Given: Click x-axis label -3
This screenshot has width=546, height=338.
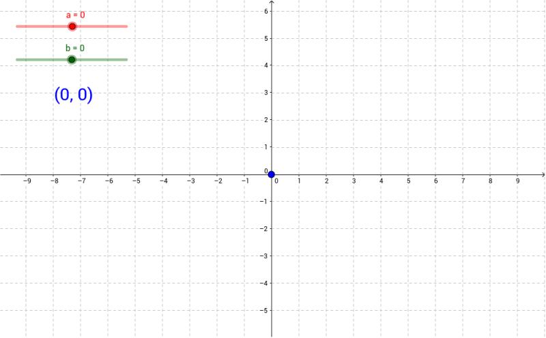Looking at the screenshot, I should (191, 181).
